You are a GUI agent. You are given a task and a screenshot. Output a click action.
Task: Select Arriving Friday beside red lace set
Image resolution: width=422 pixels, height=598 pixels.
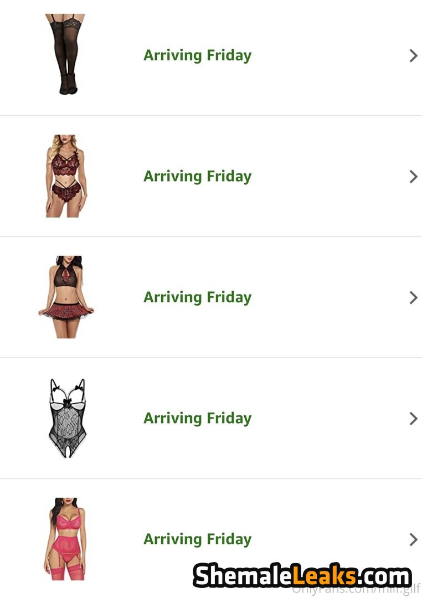click(197, 177)
